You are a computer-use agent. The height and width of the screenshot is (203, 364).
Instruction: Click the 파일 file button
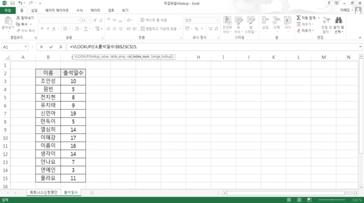(x=8, y=10)
